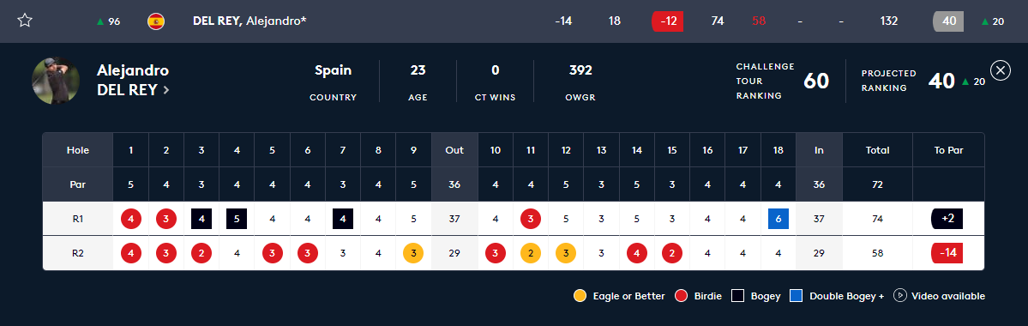Click the red -12 score badge in header row
Image resolution: width=1028 pixels, height=326 pixels.
click(x=667, y=21)
